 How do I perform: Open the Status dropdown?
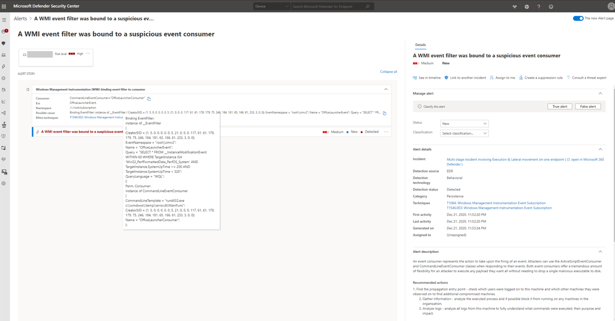464,123
